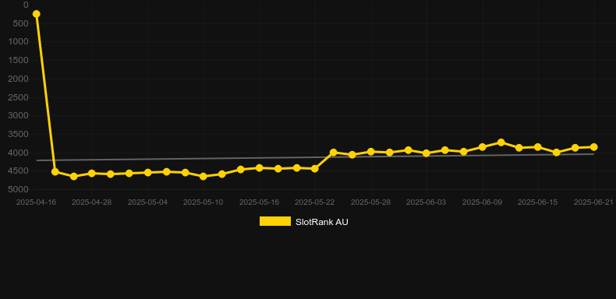Click the 2025-06-09 x-axis date label

click(483, 202)
